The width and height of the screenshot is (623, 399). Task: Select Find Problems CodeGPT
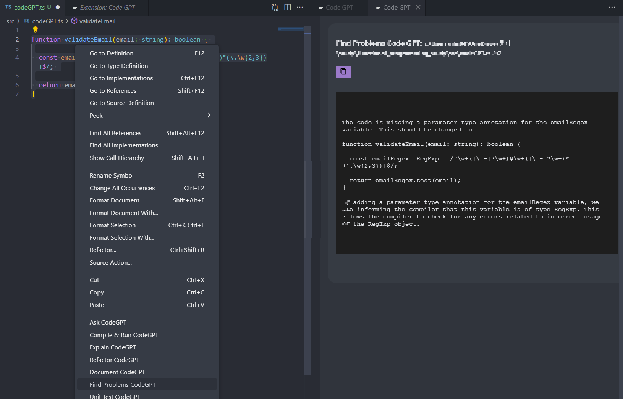point(147,384)
